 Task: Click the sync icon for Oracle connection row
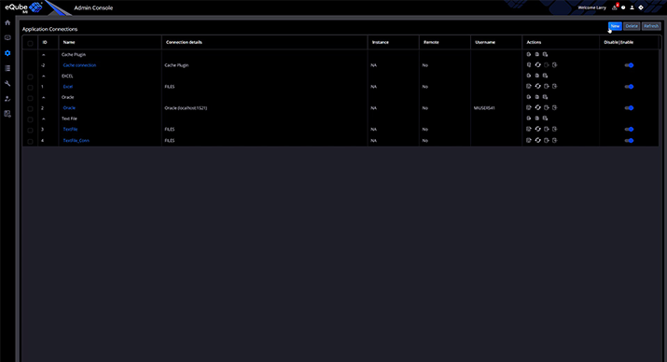pyautogui.click(x=537, y=107)
